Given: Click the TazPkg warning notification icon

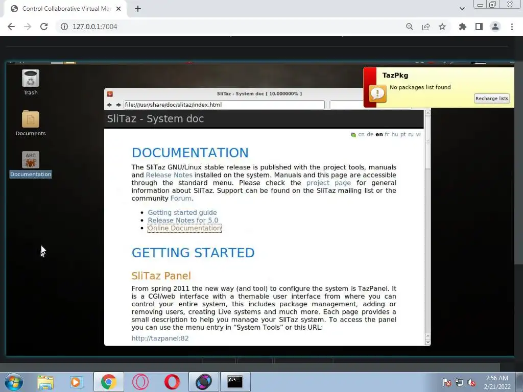Looking at the screenshot, I should (377, 93).
